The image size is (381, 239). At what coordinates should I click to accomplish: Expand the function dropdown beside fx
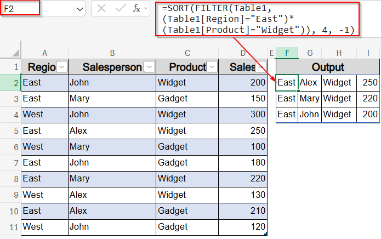pos(146,9)
